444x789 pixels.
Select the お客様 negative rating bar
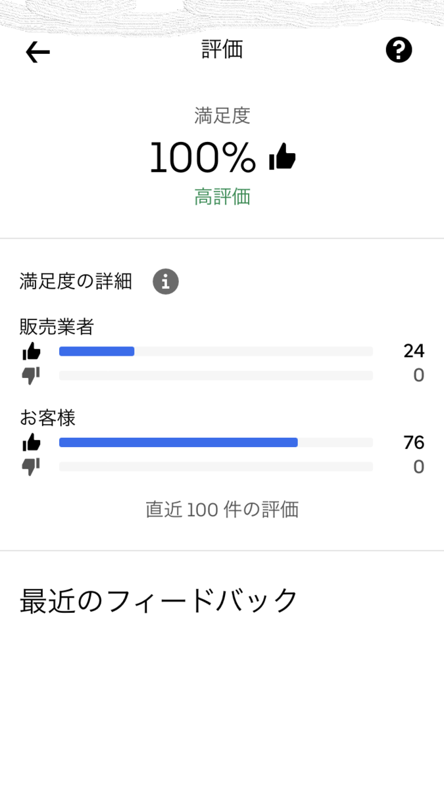216,467
